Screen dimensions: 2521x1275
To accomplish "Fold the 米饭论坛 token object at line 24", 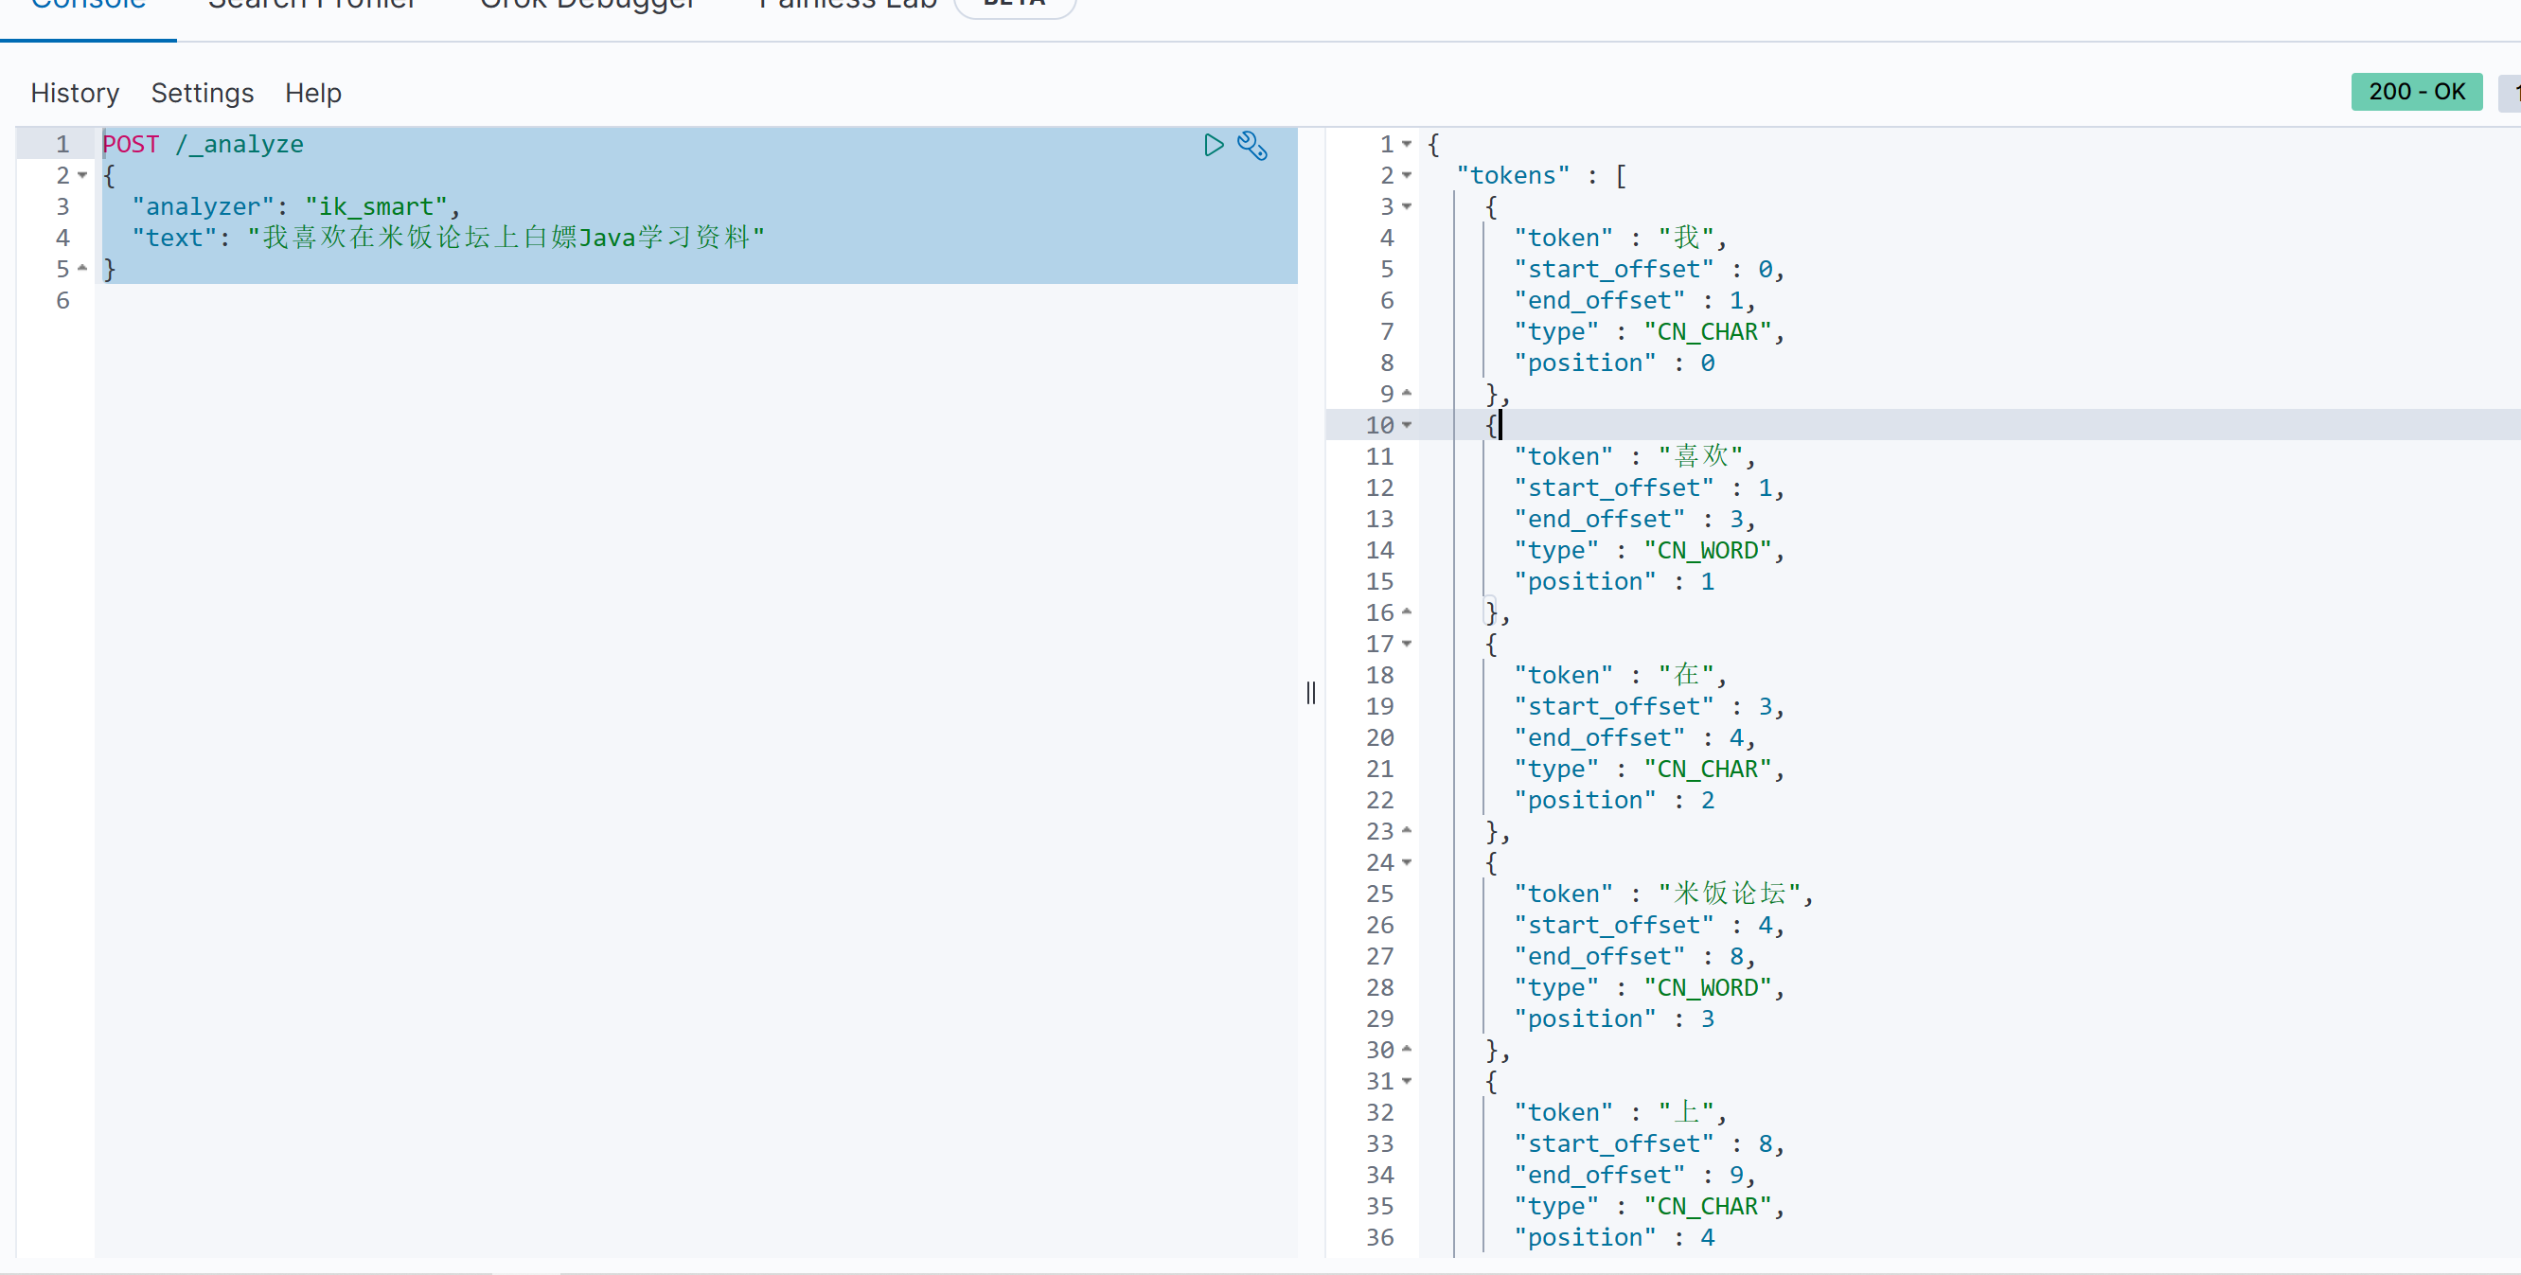I will coord(1407,862).
